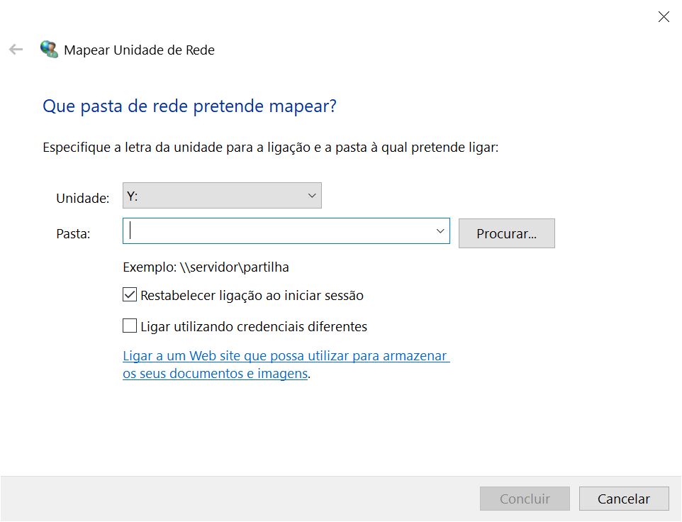Viewport: 682px width, 522px height.
Task: Cancel the dialog with Cancelar
Action: coord(624,499)
